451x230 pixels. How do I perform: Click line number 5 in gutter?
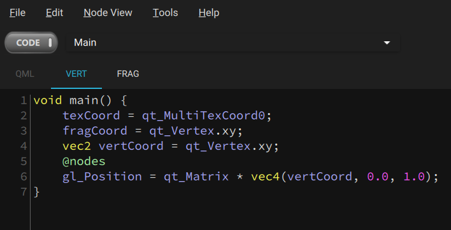(24, 161)
